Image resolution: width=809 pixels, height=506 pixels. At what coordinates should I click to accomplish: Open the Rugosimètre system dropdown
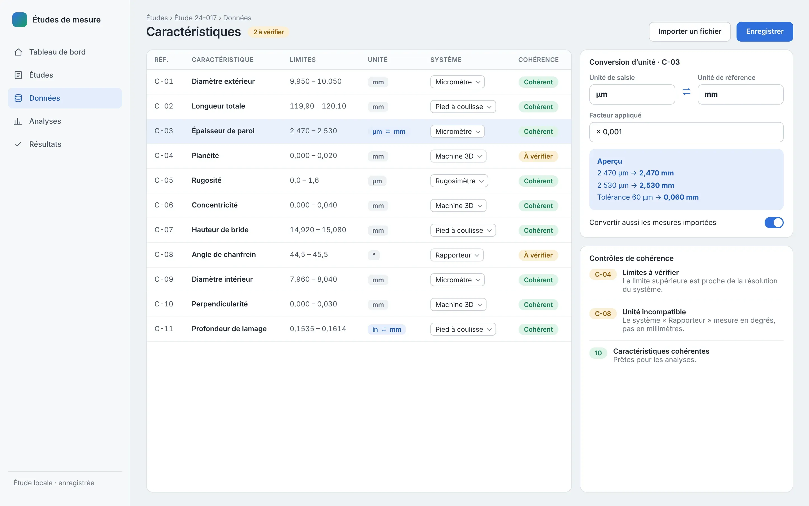[x=459, y=181]
